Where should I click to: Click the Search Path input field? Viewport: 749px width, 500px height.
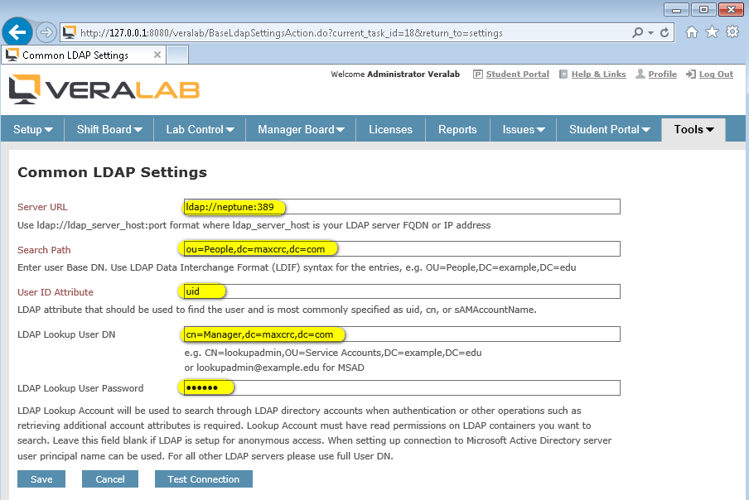click(402, 248)
